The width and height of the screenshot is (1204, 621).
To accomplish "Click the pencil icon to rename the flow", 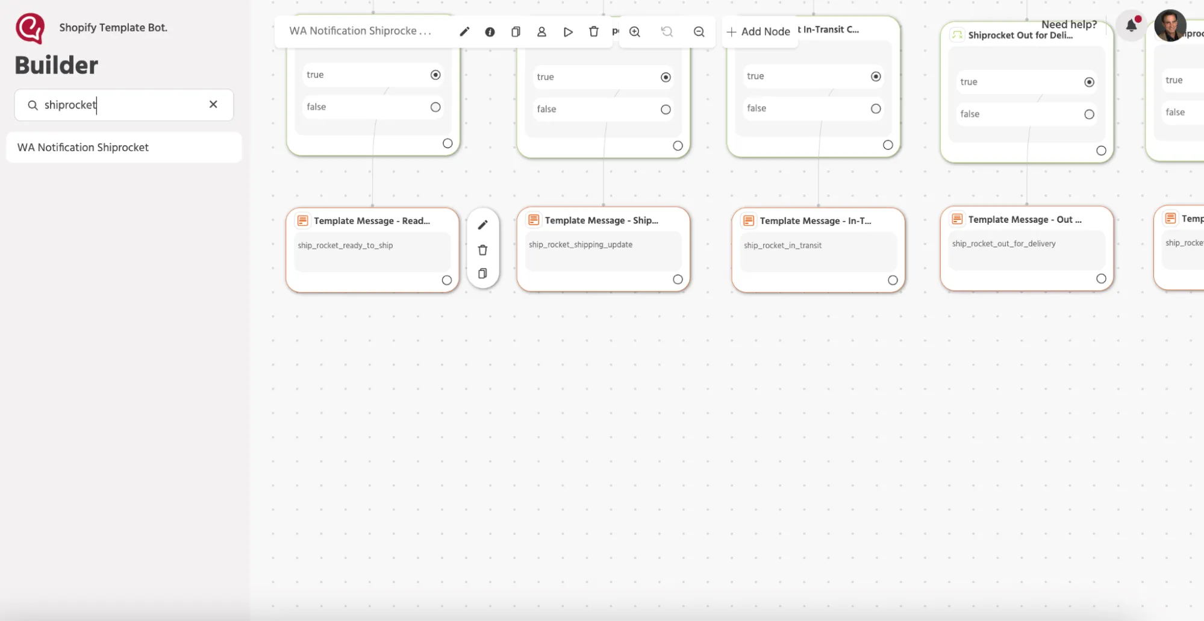I will (464, 31).
